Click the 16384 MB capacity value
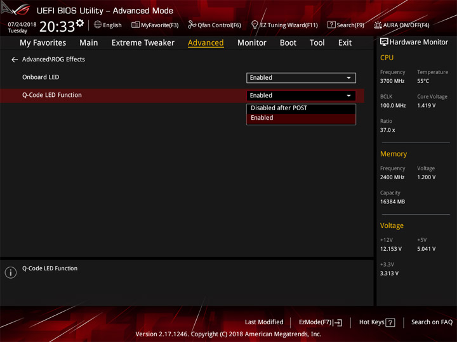The width and height of the screenshot is (457, 342). point(393,201)
